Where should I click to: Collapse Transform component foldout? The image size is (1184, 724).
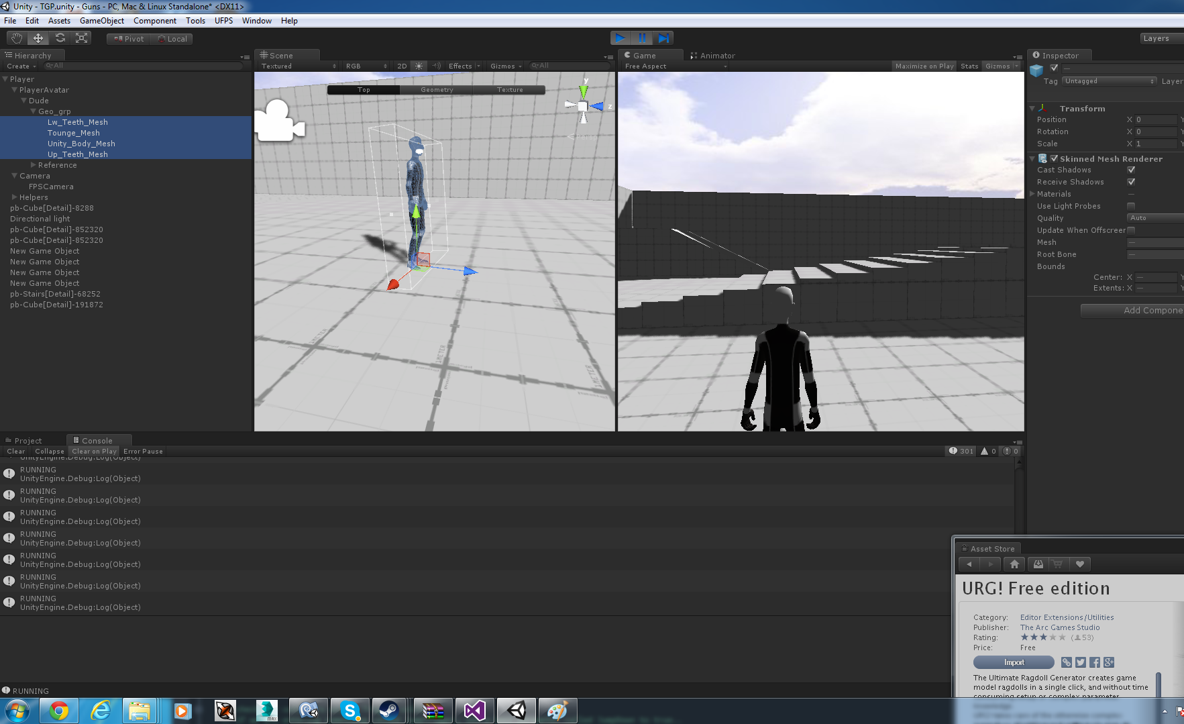(1032, 108)
